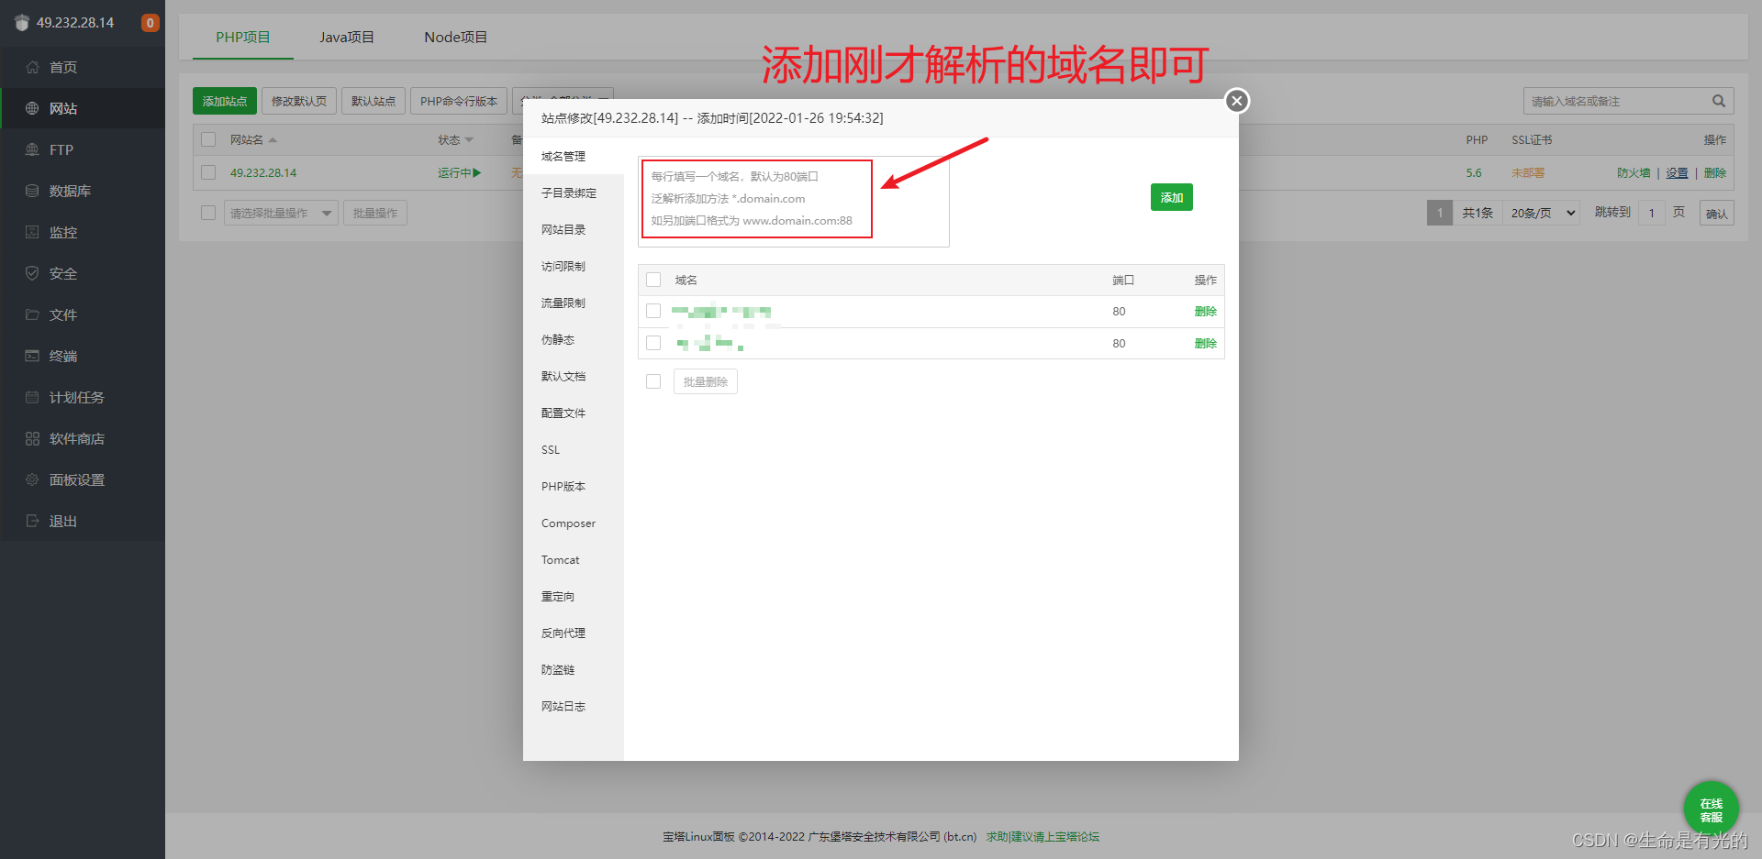Open the 20条/页 page size dropdown
This screenshot has height=859, width=1762.
[1542, 213]
